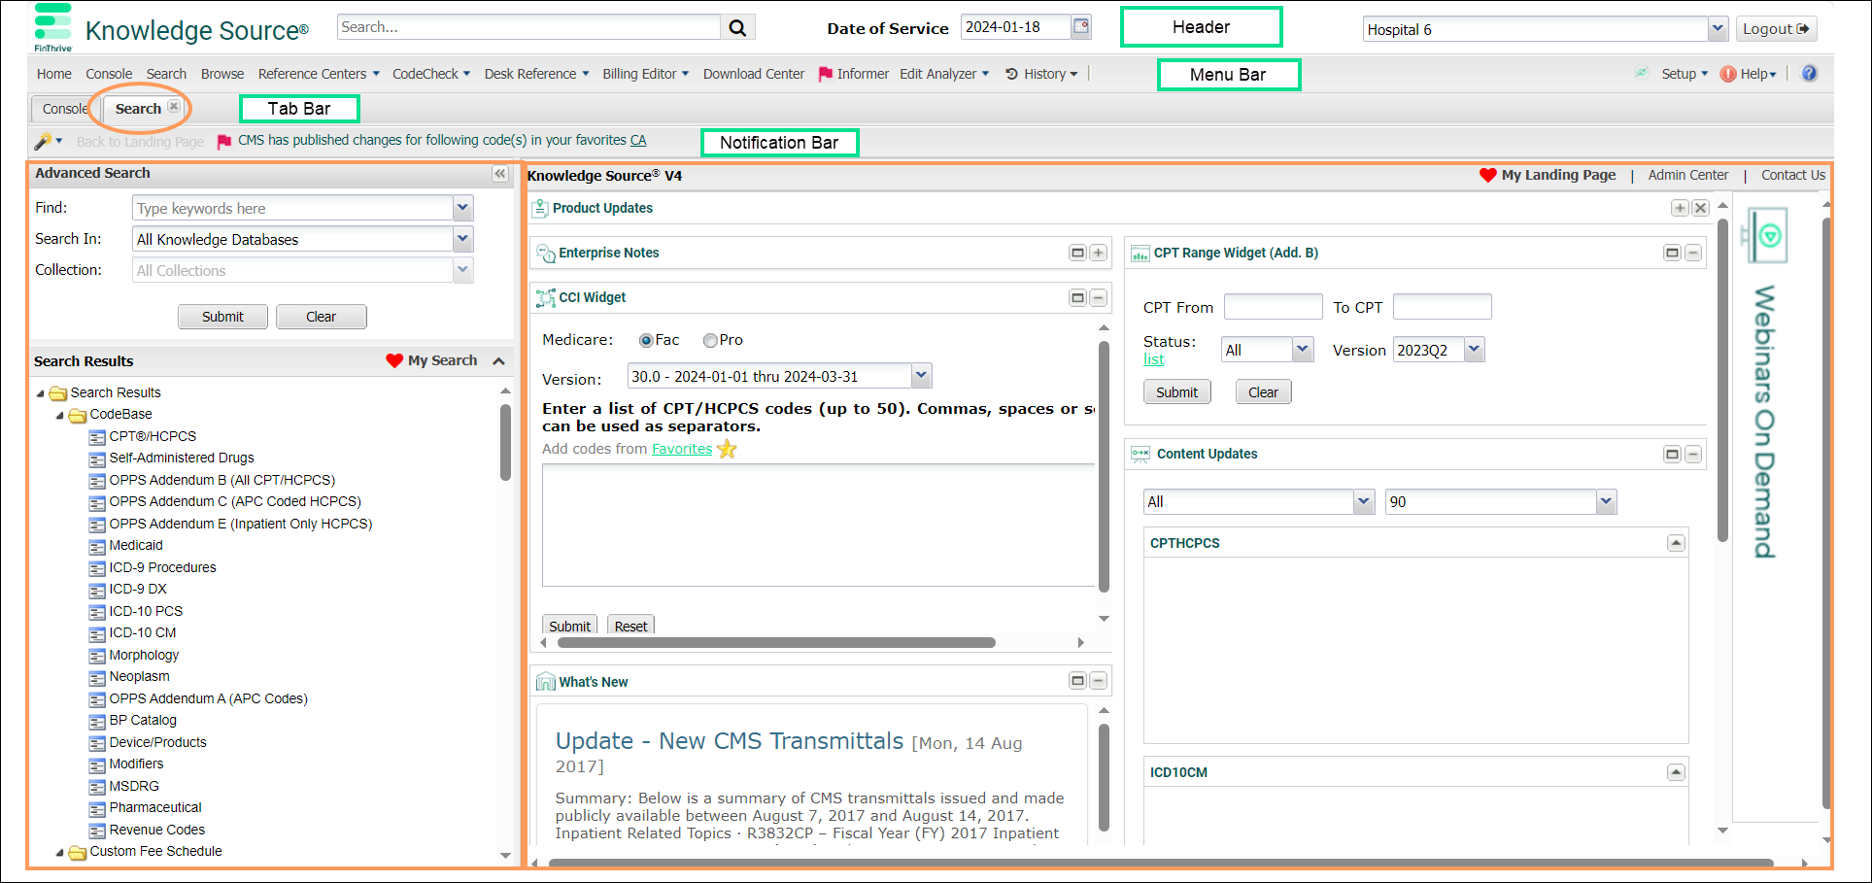This screenshot has width=1872, height=883.
Task: Open the Date of Service calendar picker
Action: tap(1080, 27)
